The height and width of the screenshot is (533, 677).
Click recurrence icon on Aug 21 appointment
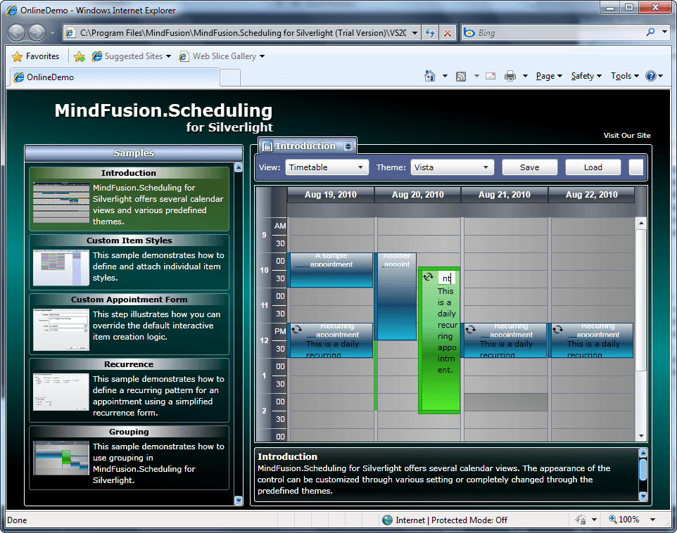point(471,330)
